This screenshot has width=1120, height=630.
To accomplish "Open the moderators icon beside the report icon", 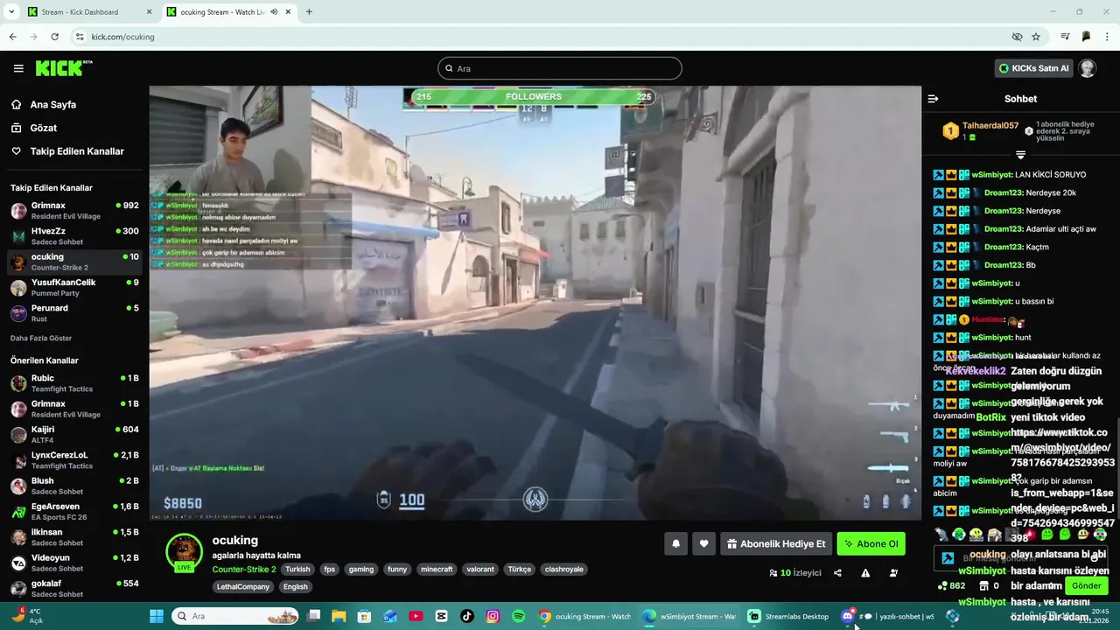I will 893,573.
